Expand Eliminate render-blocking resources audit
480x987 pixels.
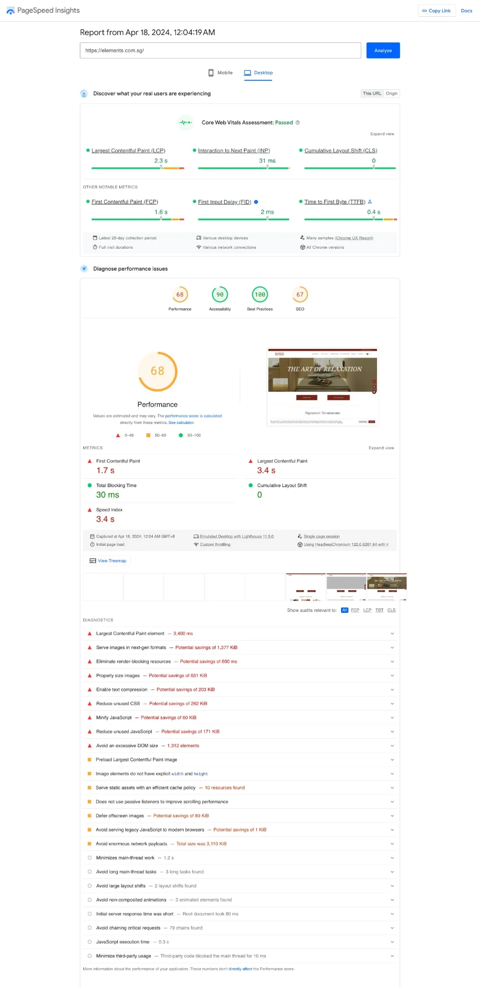[x=392, y=662]
